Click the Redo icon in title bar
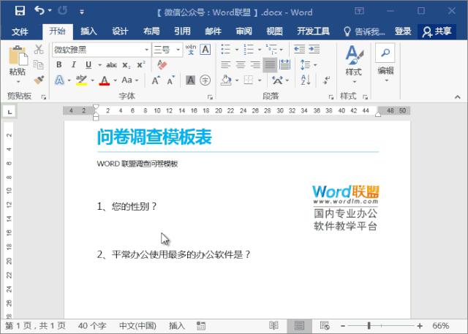Viewport: 468px width, 334px height. [62, 11]
